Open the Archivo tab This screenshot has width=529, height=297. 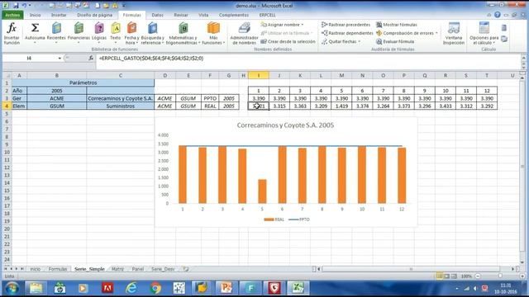(12, 15)
